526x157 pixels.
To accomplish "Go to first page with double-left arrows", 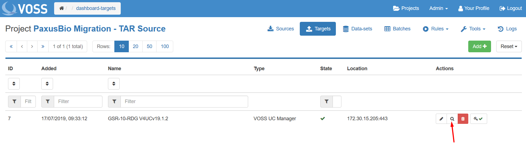I will pos(11,46).
